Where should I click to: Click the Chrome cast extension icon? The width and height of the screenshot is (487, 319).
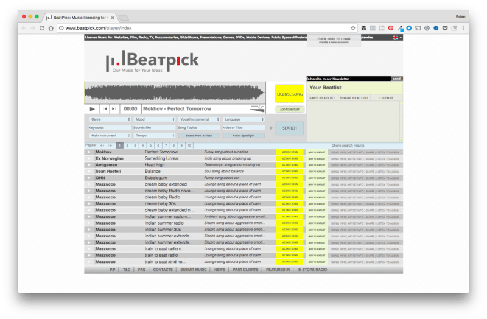418,28
